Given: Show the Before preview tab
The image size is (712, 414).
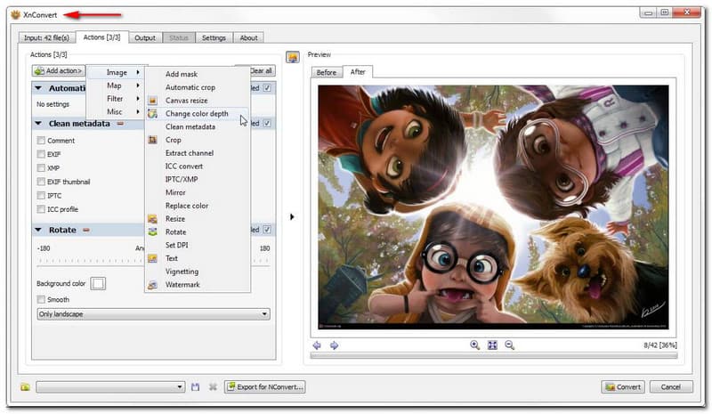Looking at the screenshot, I should pyautogui.click(x=326, y=72).
